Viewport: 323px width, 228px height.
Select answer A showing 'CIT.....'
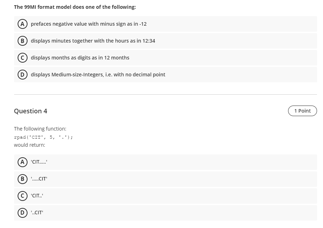click(39, 162)
